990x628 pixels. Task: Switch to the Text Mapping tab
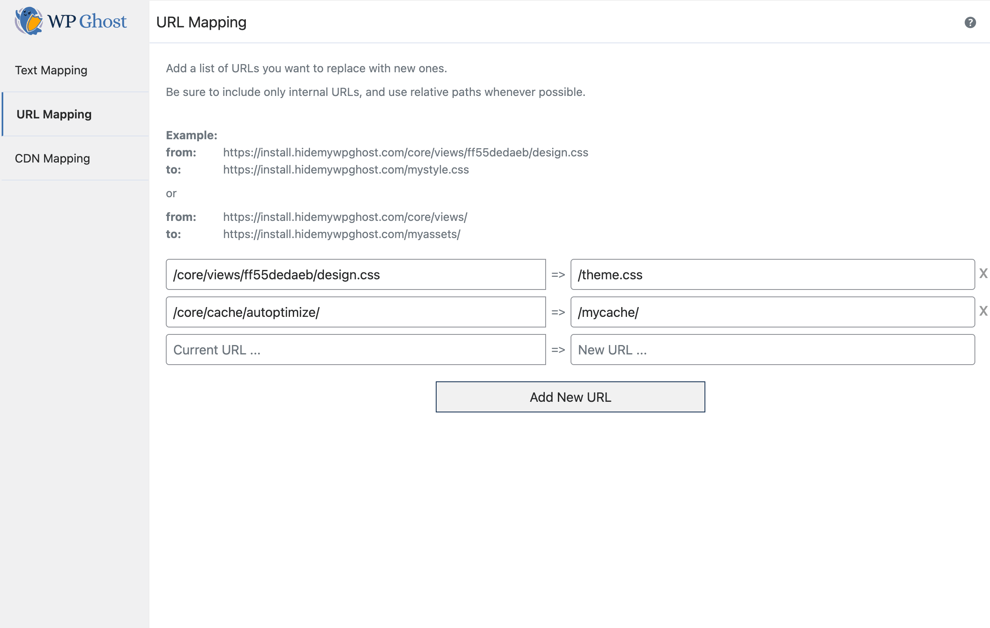click(x=51, y=70)
